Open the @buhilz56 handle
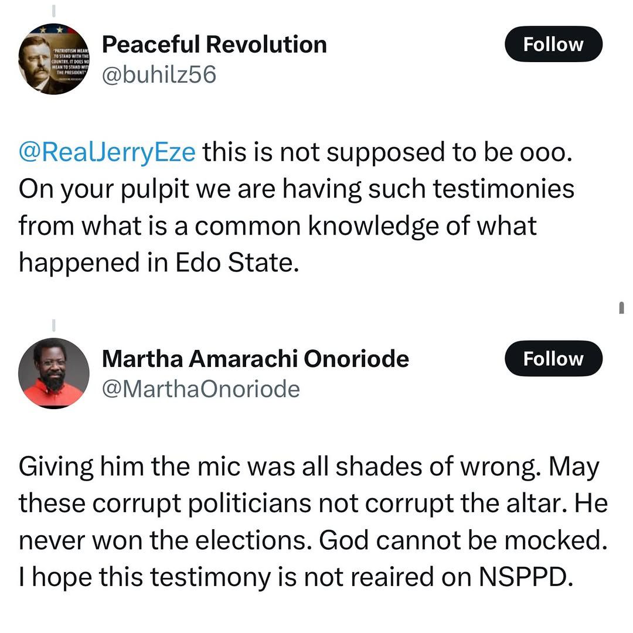This screenshot has width=633, height=633. point(159,74)
